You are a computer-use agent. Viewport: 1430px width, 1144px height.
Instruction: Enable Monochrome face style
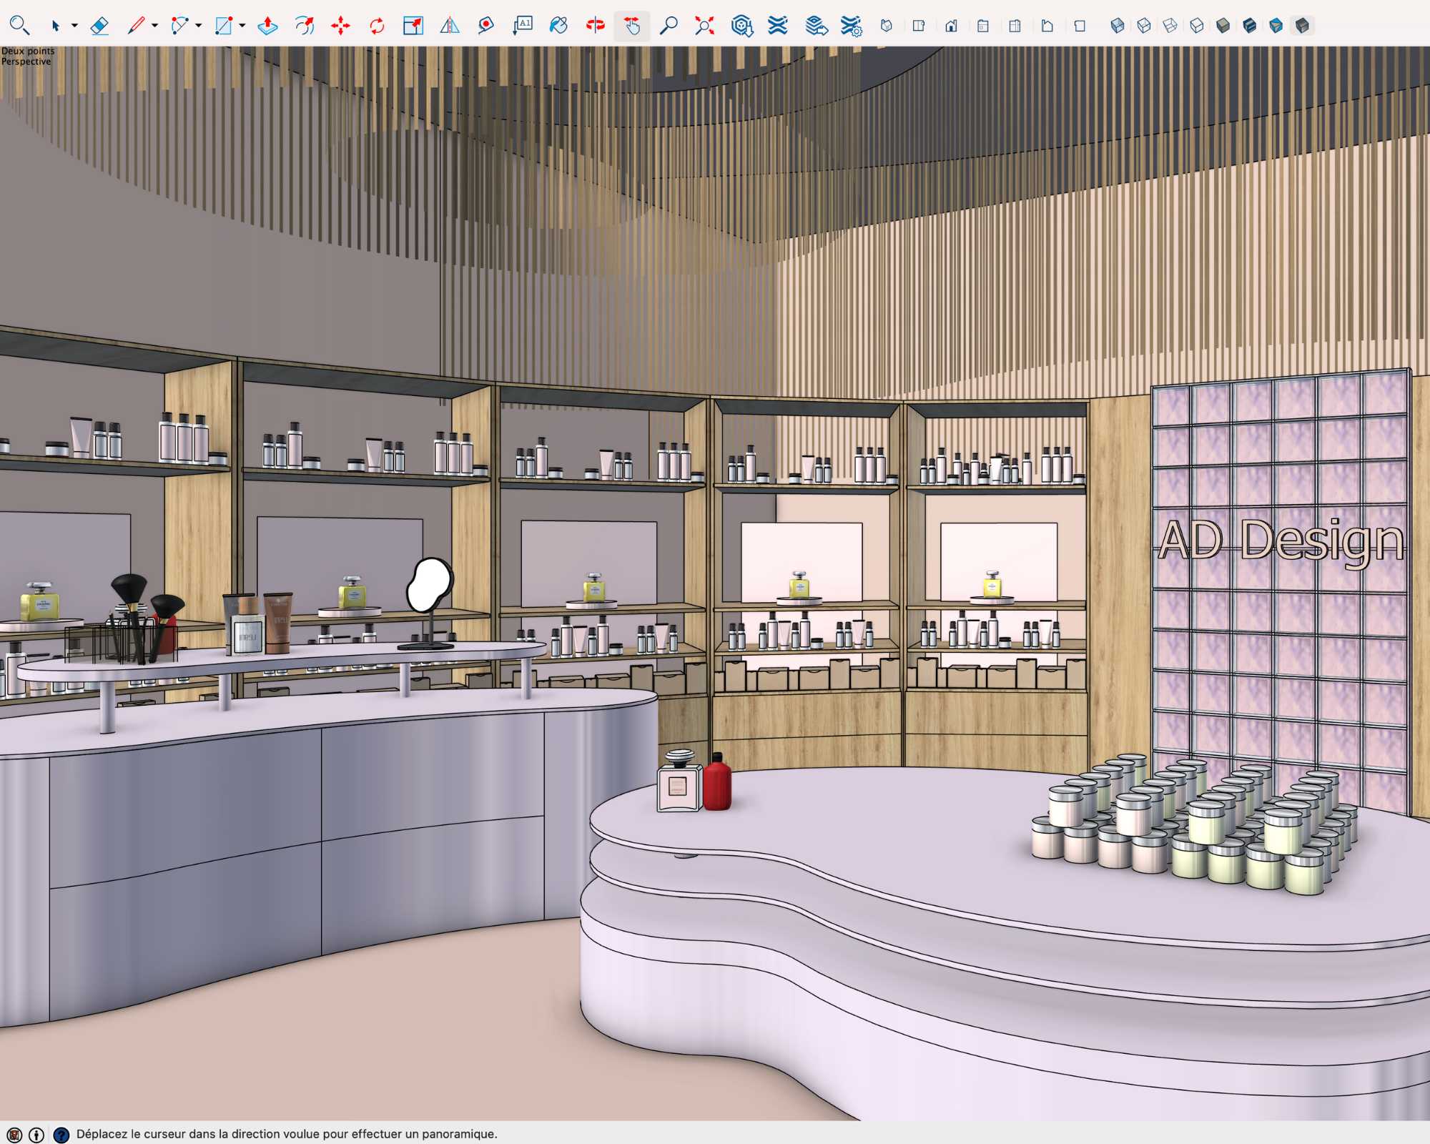pyautogui.click(x=1303, y=26)
